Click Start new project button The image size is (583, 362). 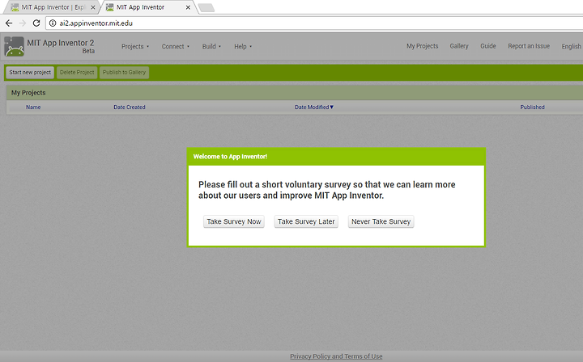pos(30,73)
